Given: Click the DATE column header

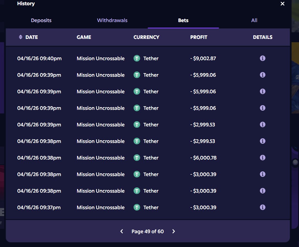Looking at the screenshot, I should pyautogui.click(x=32, y=37).
